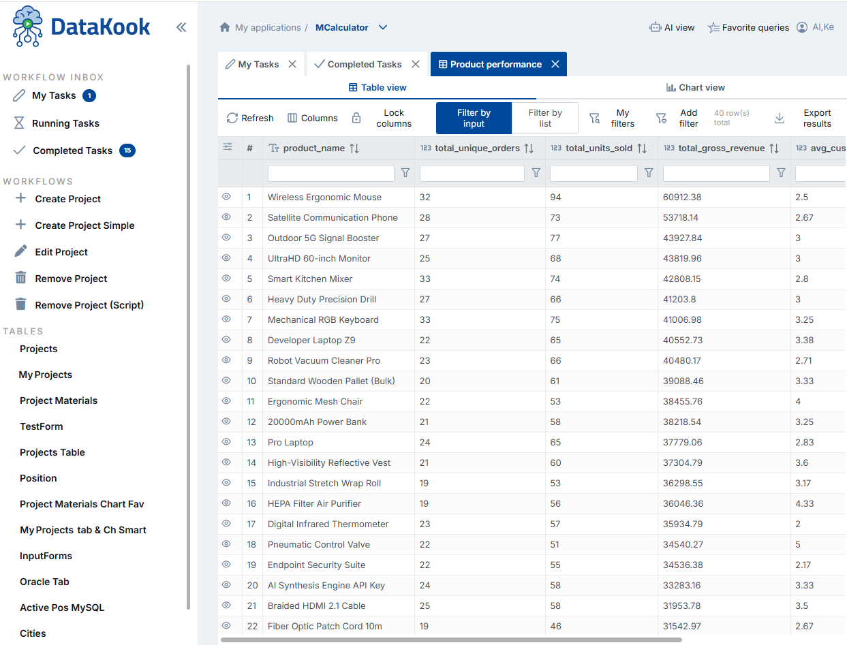The width and height of the screenshot is (847, 645).
Task: Click the eye icon for Pro Laptop
Action: [x=227, y=442]
